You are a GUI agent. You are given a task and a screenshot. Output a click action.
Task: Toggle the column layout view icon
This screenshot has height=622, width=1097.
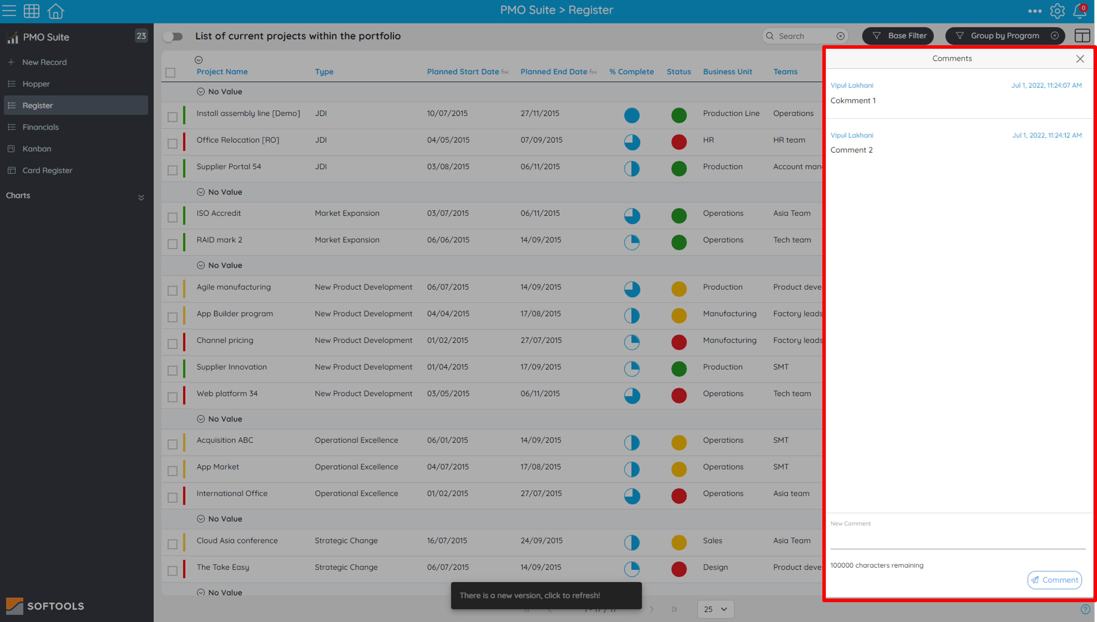1082,35
